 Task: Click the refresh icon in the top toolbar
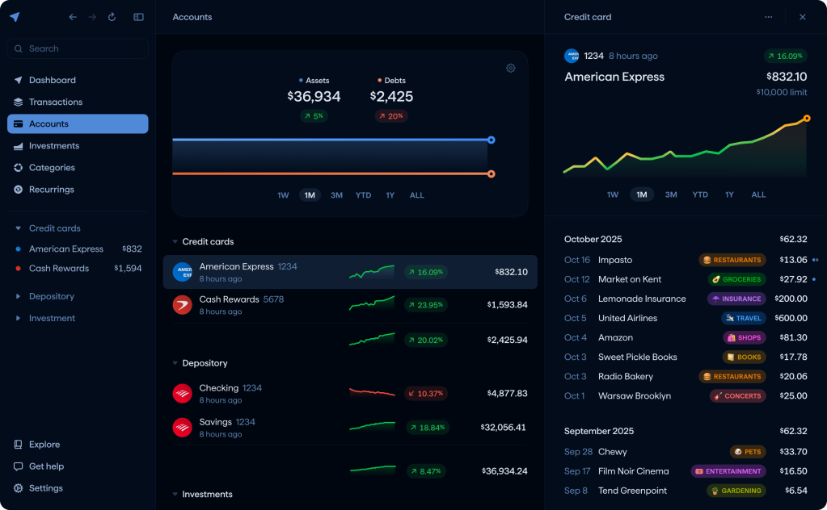112,17
